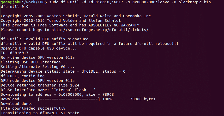The width and height of the screenshot is (224, 116).
Task: Click "Invalid DFU suffix signature" warning line
Action: (45, 39)
